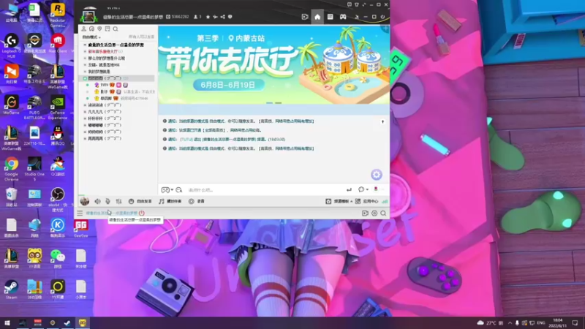The image size is (585, 329).
Task: Click the star favorite channel icon
Action: pos(208,17)
